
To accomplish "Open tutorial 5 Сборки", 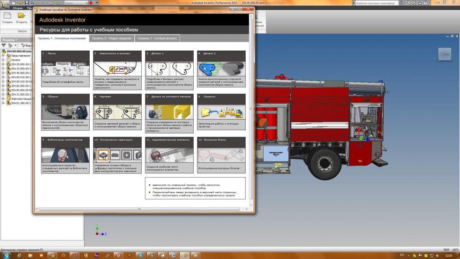I will tap(65, 112).
